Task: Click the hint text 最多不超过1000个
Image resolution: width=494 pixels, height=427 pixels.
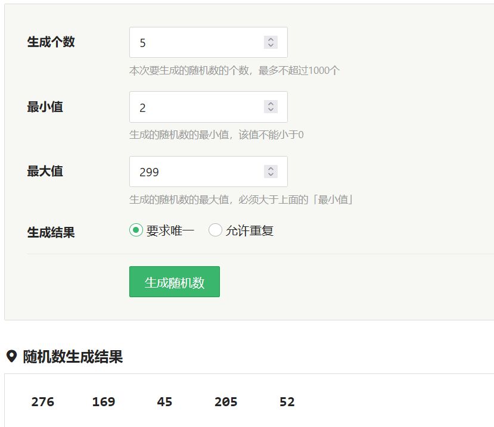Action: [299, 70]
